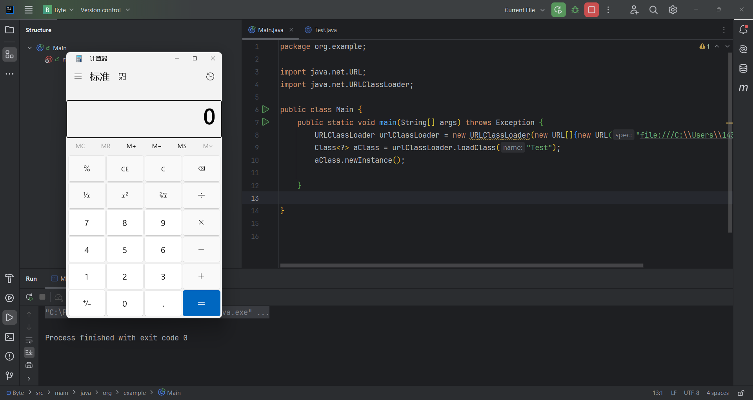This screenshot has height=400, width=753.
Task: Click calculator plus key
Action: tap(201, 276)
